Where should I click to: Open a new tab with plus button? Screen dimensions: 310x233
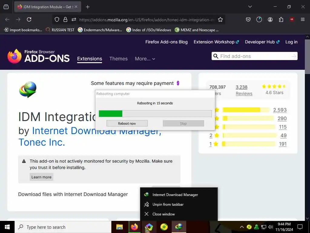(x=87, y=7)
